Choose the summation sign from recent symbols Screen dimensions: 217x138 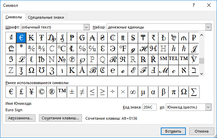(x=194, y=92)
